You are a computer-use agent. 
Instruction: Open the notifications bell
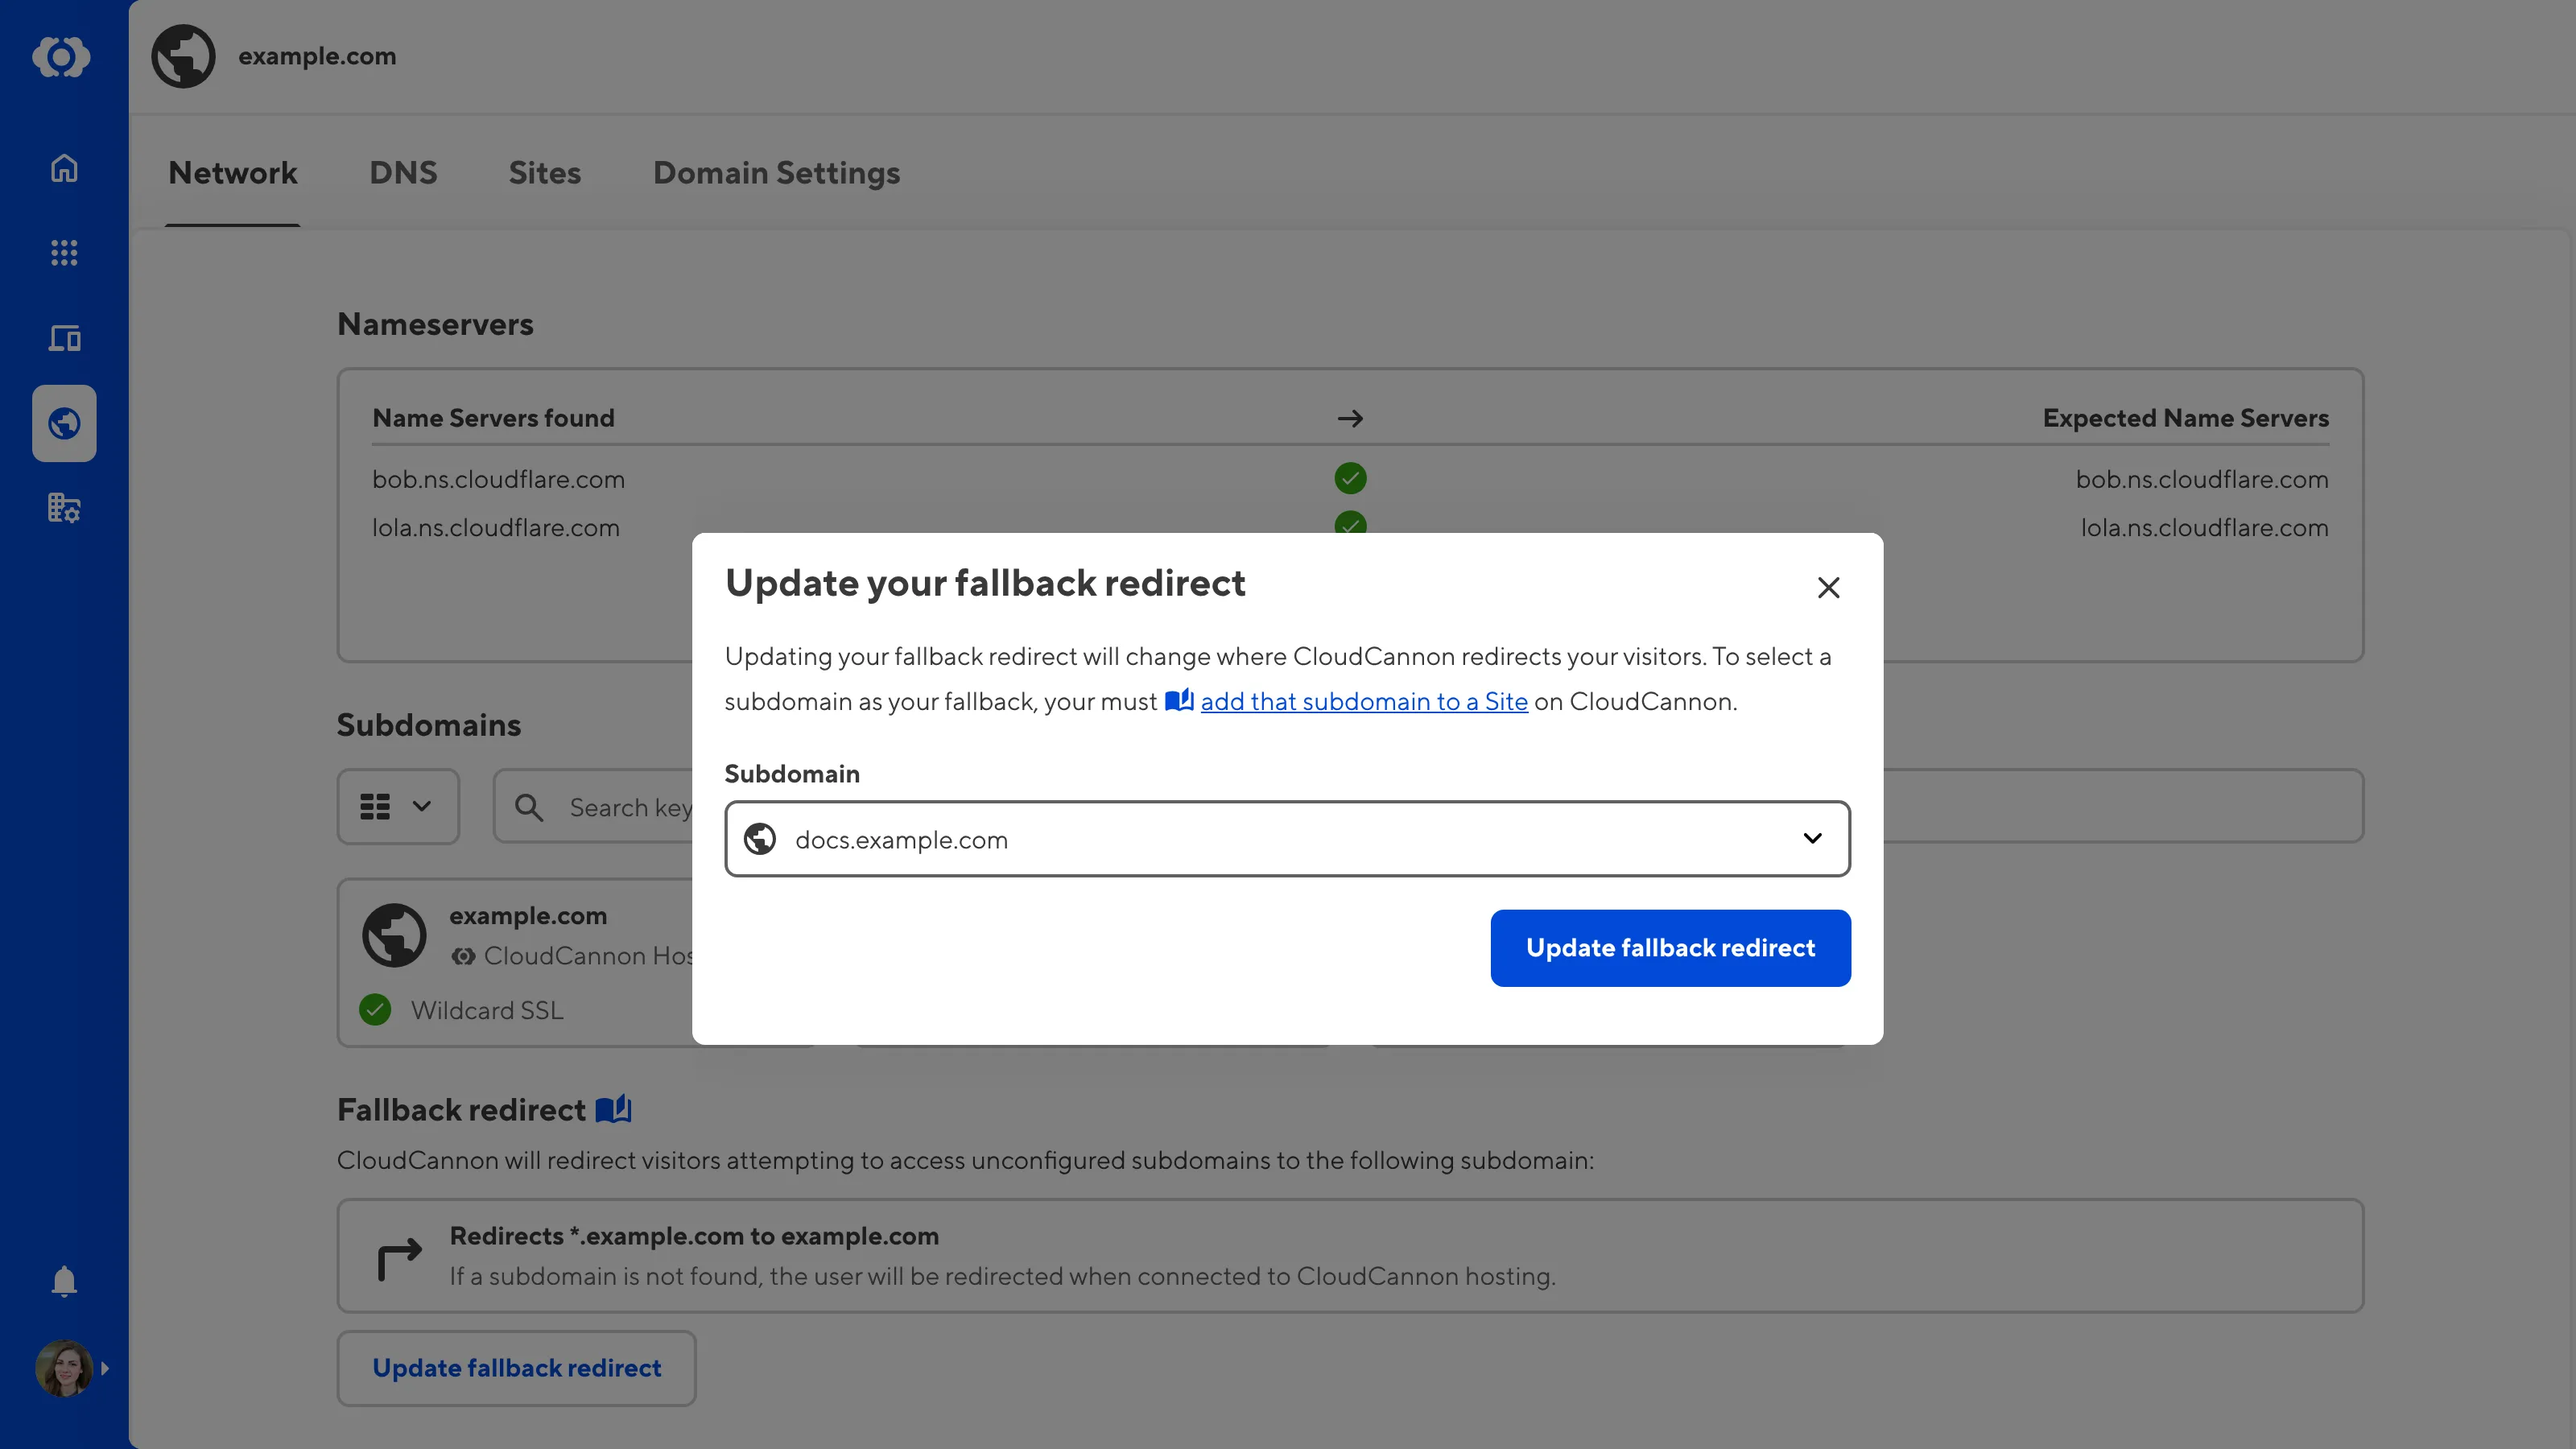click(x=63, y=1281)
